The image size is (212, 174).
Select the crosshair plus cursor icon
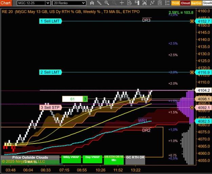click(x=122, y=3)
